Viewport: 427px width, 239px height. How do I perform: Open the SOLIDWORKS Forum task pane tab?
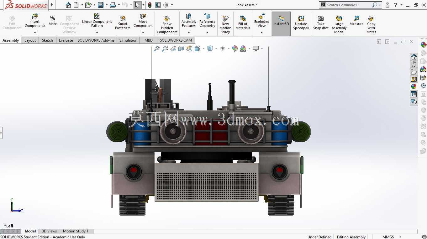pyautogui.click(x=414, y=102)
